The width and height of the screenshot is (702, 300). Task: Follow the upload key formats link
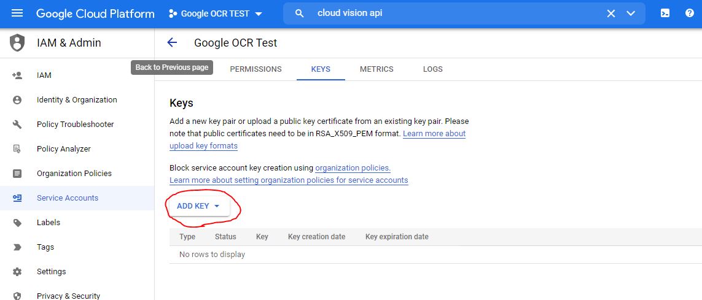tap(203, 146)
